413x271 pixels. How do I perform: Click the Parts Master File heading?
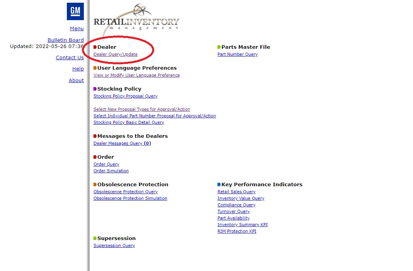pos(246,47)
